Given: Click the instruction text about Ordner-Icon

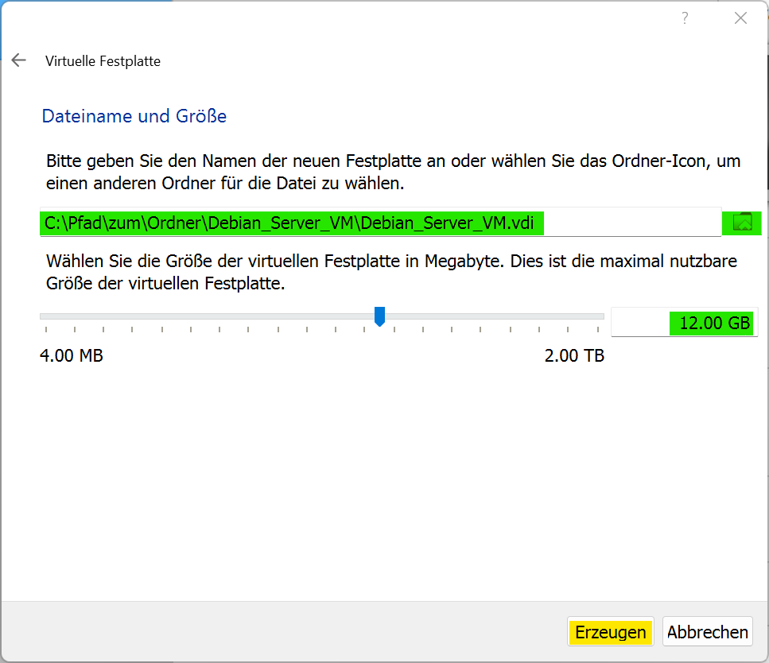Looking at the screenshot, I should [394, 173].
